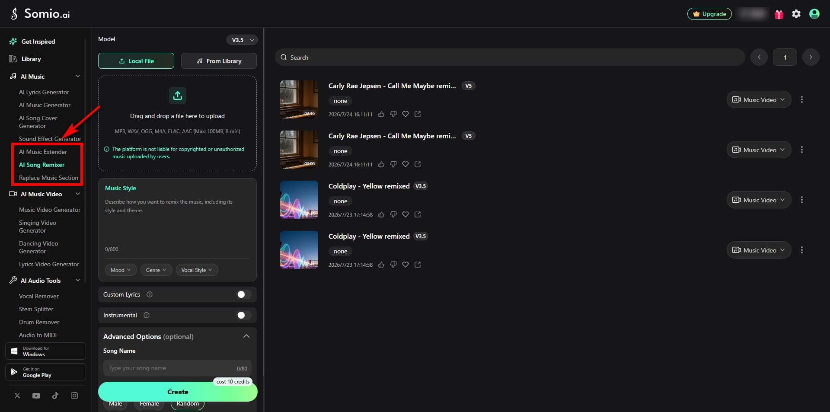Switch to the From Library tab
830x412 pixels.
[219, 61]
